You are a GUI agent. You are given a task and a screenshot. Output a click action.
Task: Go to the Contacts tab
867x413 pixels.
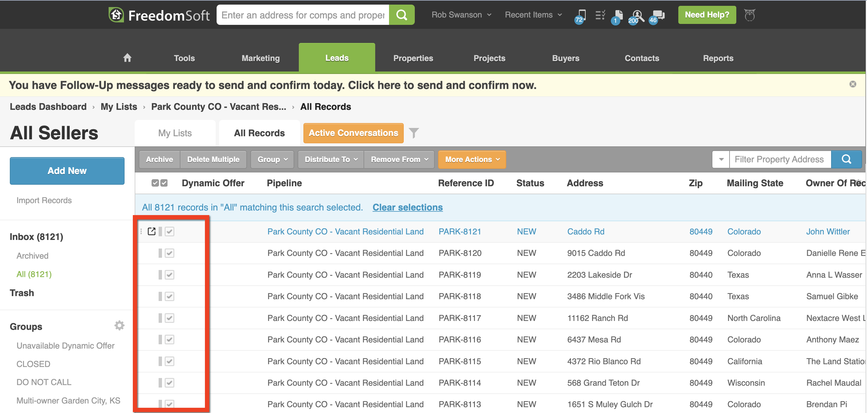tap(642, 58)
